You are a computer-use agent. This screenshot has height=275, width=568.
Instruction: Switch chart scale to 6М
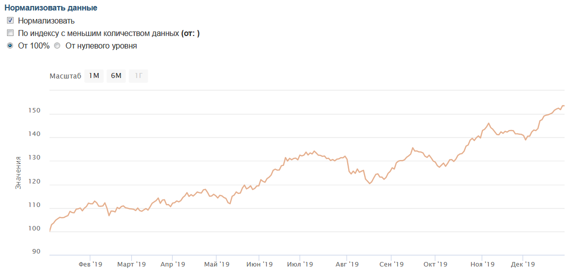pos(116,76)
